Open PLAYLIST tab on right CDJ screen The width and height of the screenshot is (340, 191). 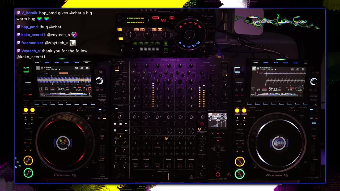tap(286, 63)
